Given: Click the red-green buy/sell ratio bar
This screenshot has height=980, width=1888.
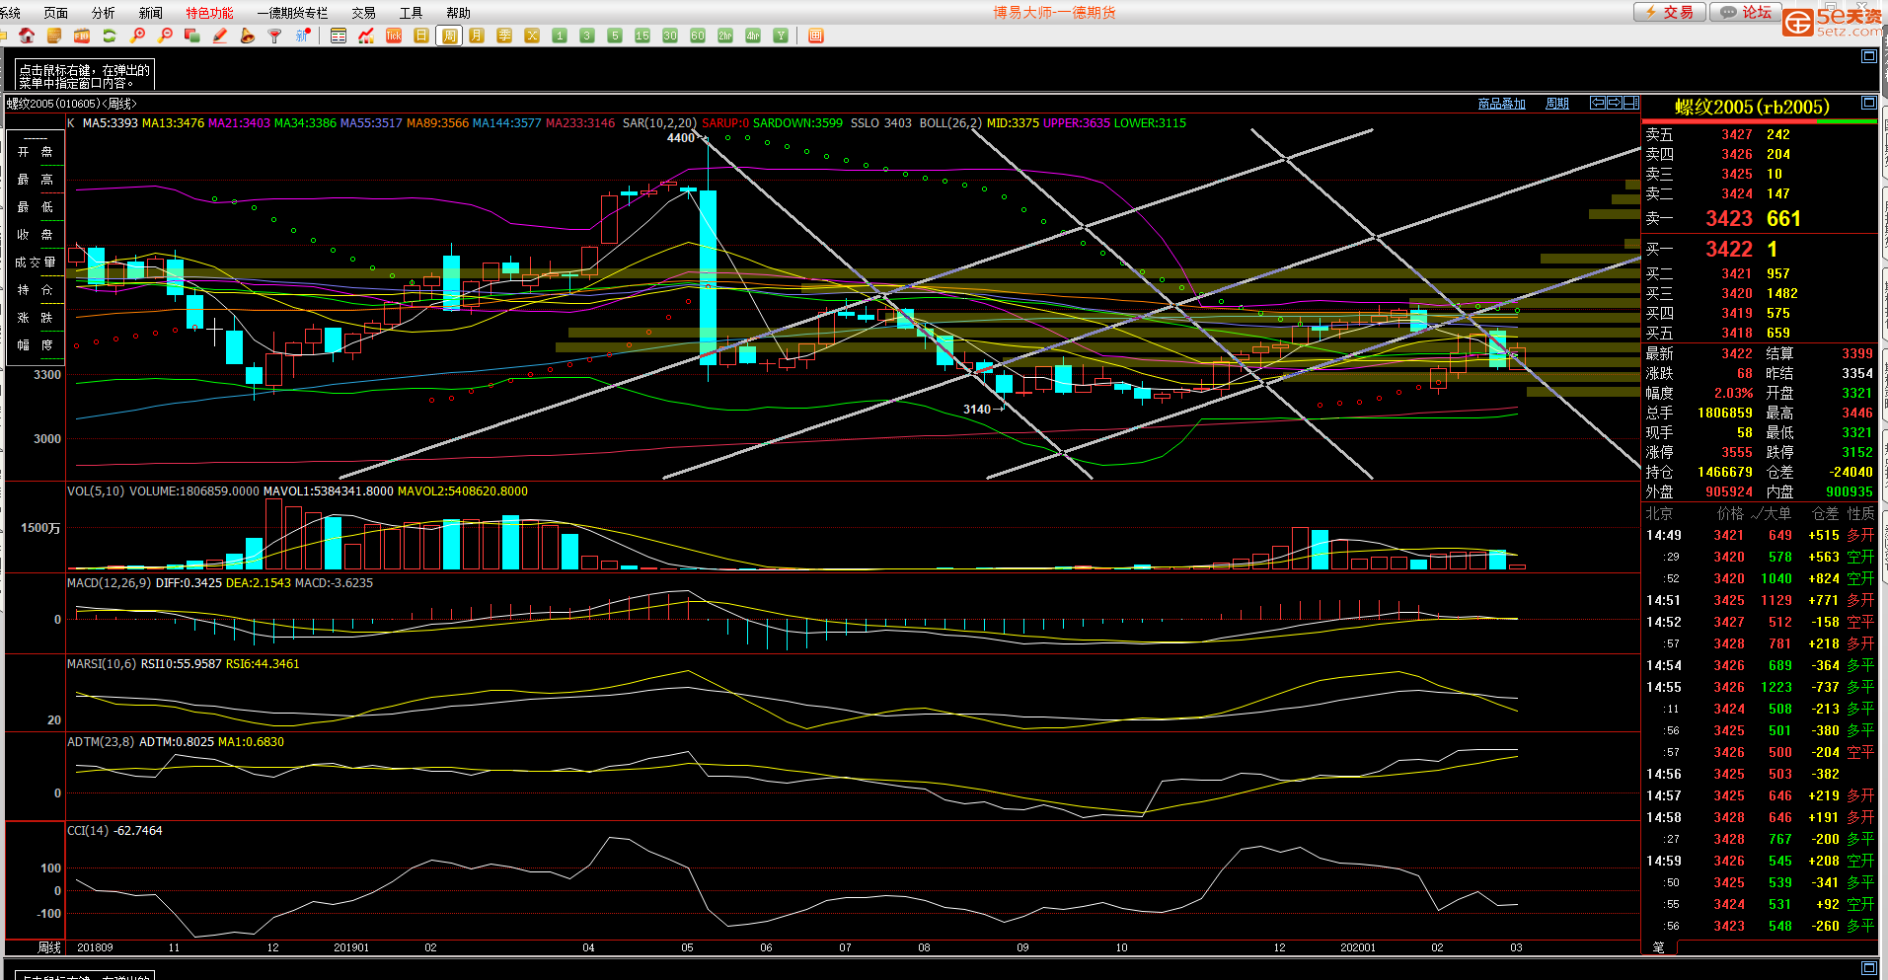Looking at the screenshot, I should pos(1759,122).
